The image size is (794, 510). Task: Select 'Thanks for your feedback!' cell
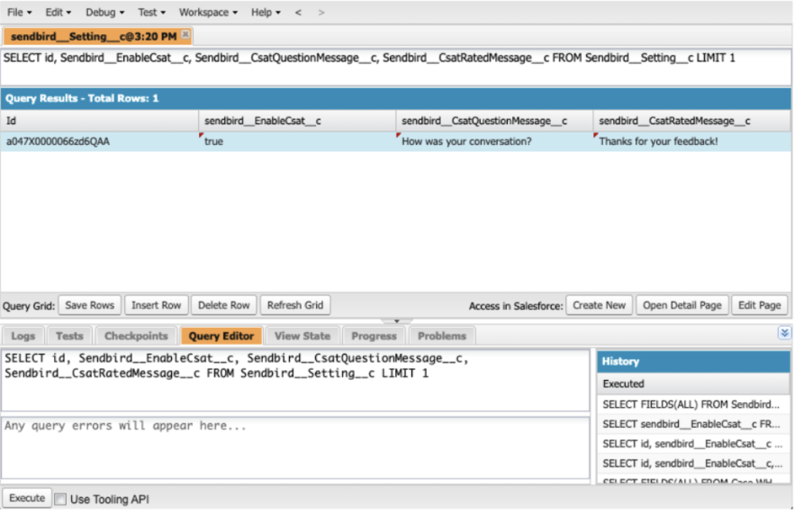pyautogui.click(x=692, y=142)
